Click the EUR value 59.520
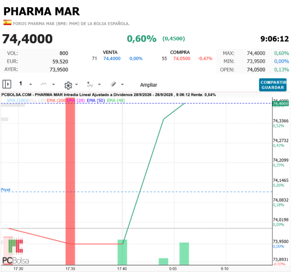The image size is (291, 272). pyautogui.click(x=60, y=62)
